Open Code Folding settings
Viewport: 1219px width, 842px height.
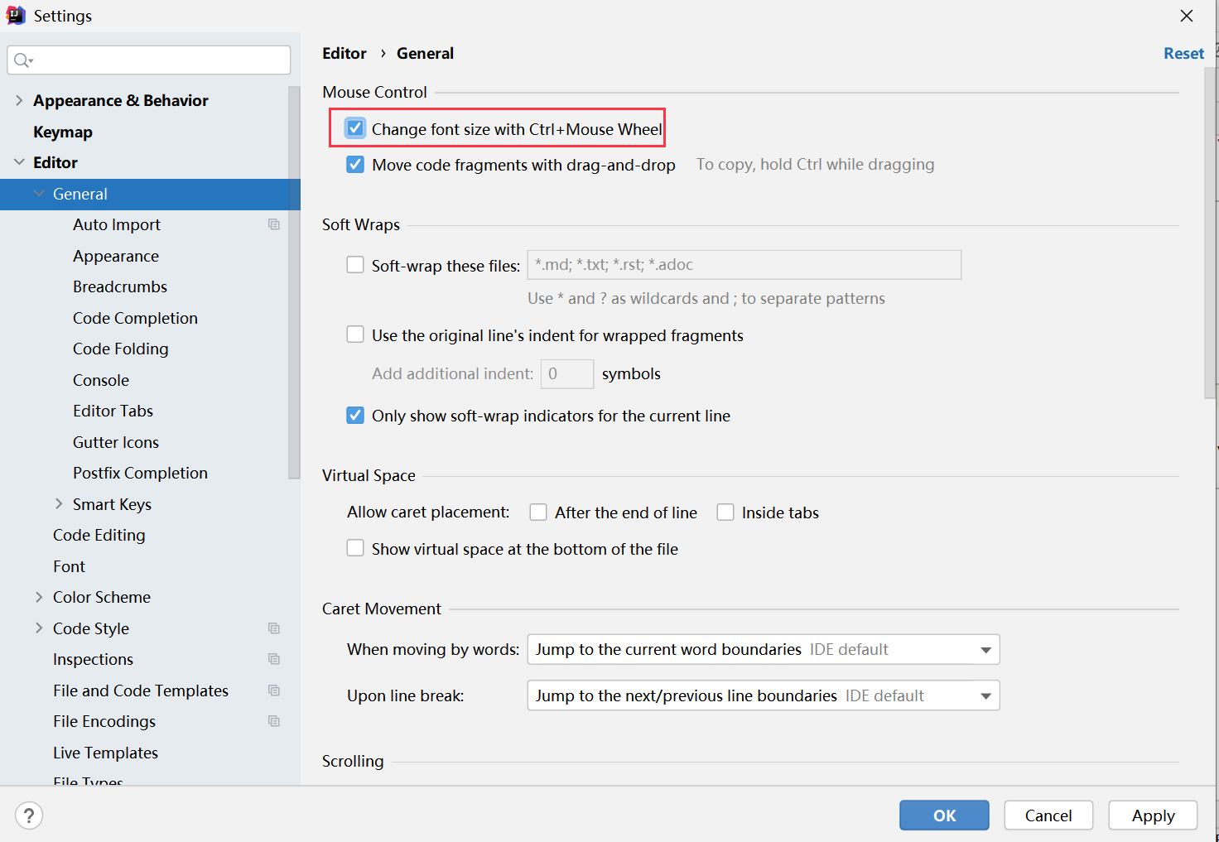coord(121,349)
